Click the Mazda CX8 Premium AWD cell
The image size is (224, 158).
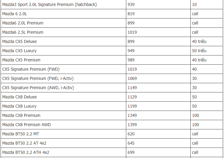pos(64,125)
